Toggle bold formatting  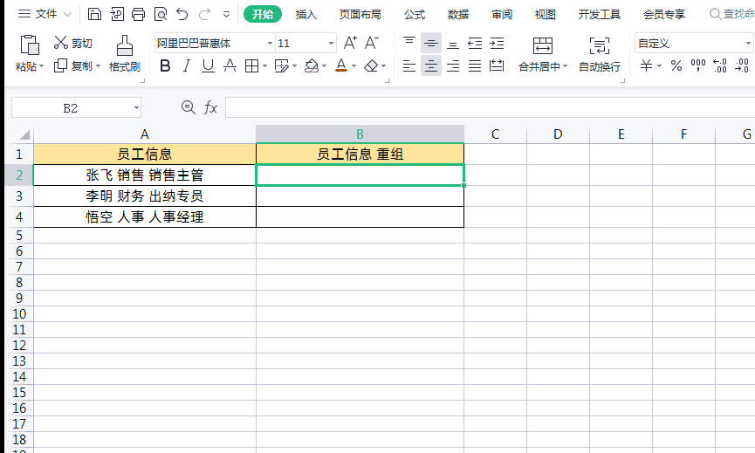pos(165,65)
